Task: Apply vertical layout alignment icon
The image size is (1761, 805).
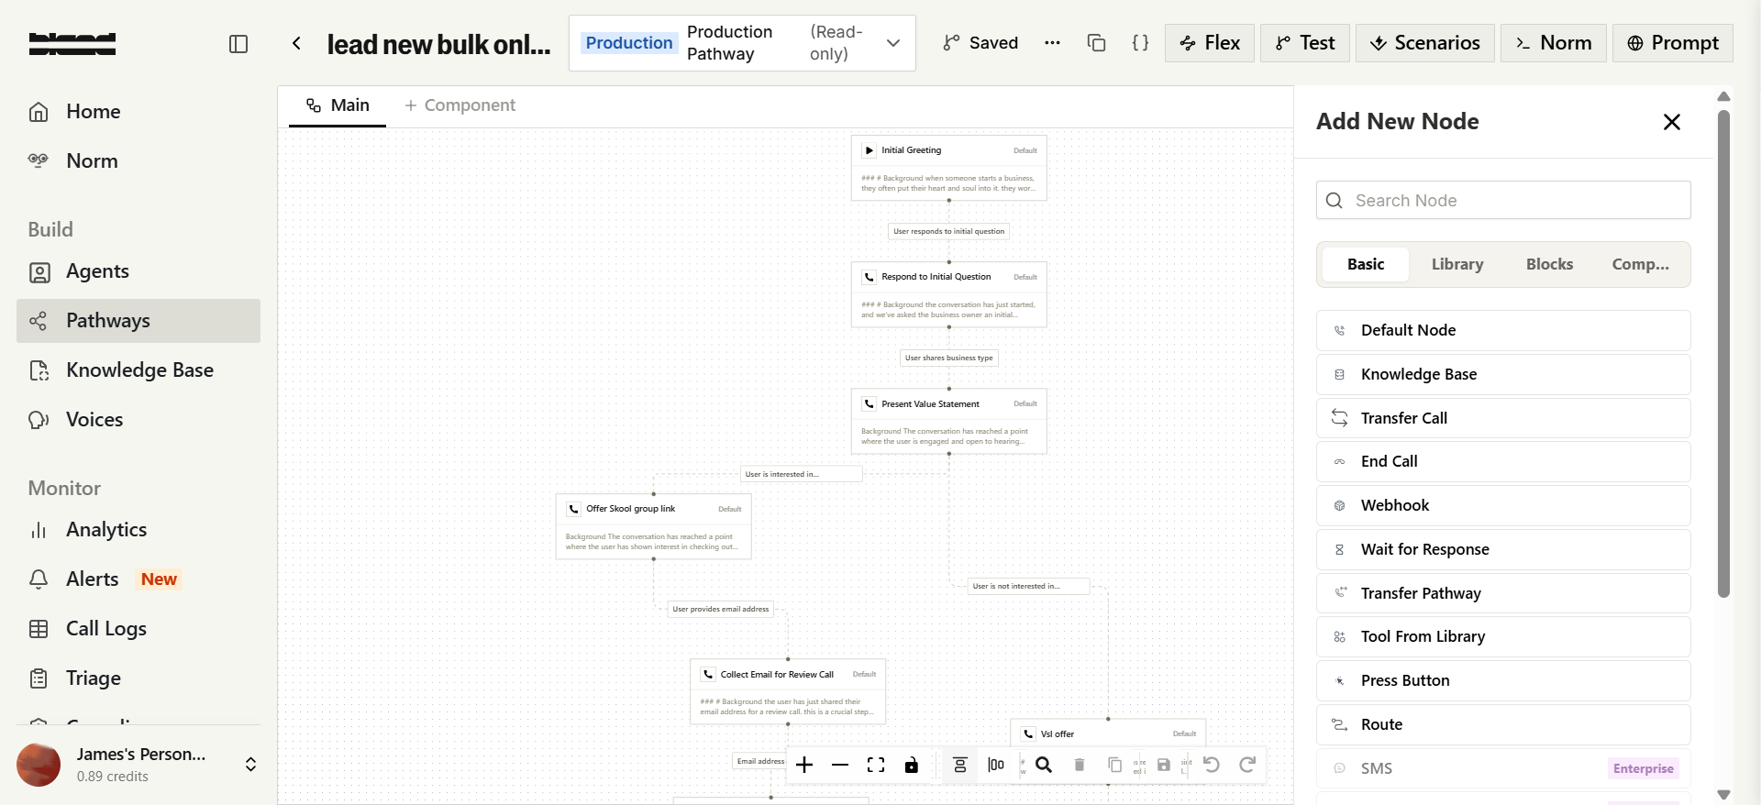Action: [960, 765]
